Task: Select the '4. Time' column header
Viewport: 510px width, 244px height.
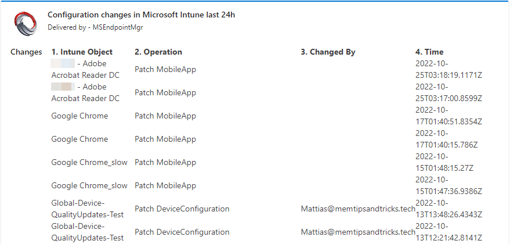Action: pos(429,52)
